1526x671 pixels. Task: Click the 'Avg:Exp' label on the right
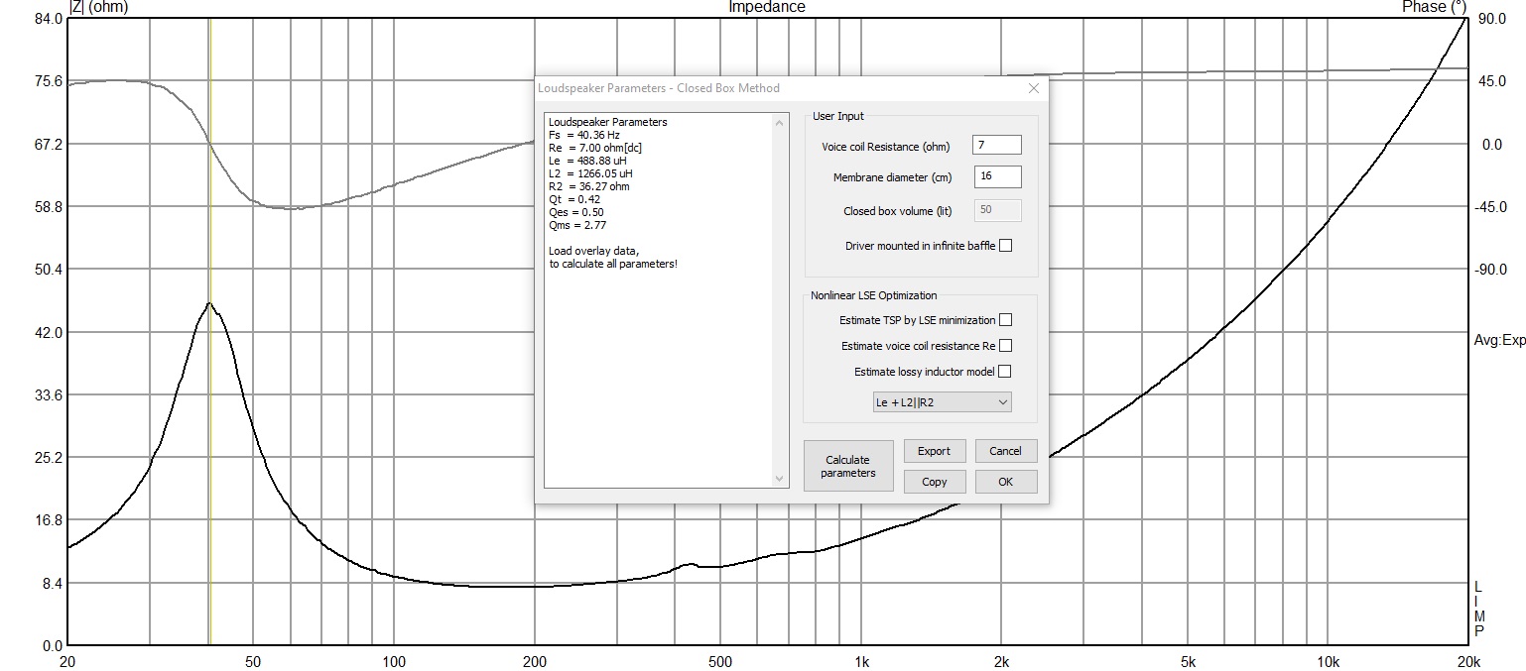pos(1499,341)
